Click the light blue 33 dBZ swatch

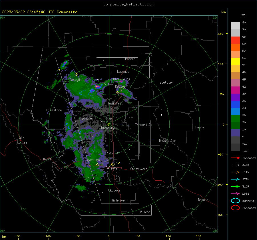[x=235, y=111]
